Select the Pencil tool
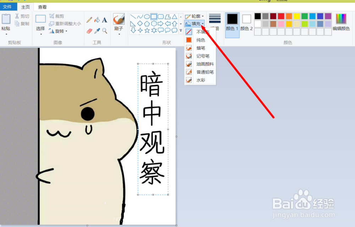The height and width of the screenshot is (227, 355). [89, 20]
